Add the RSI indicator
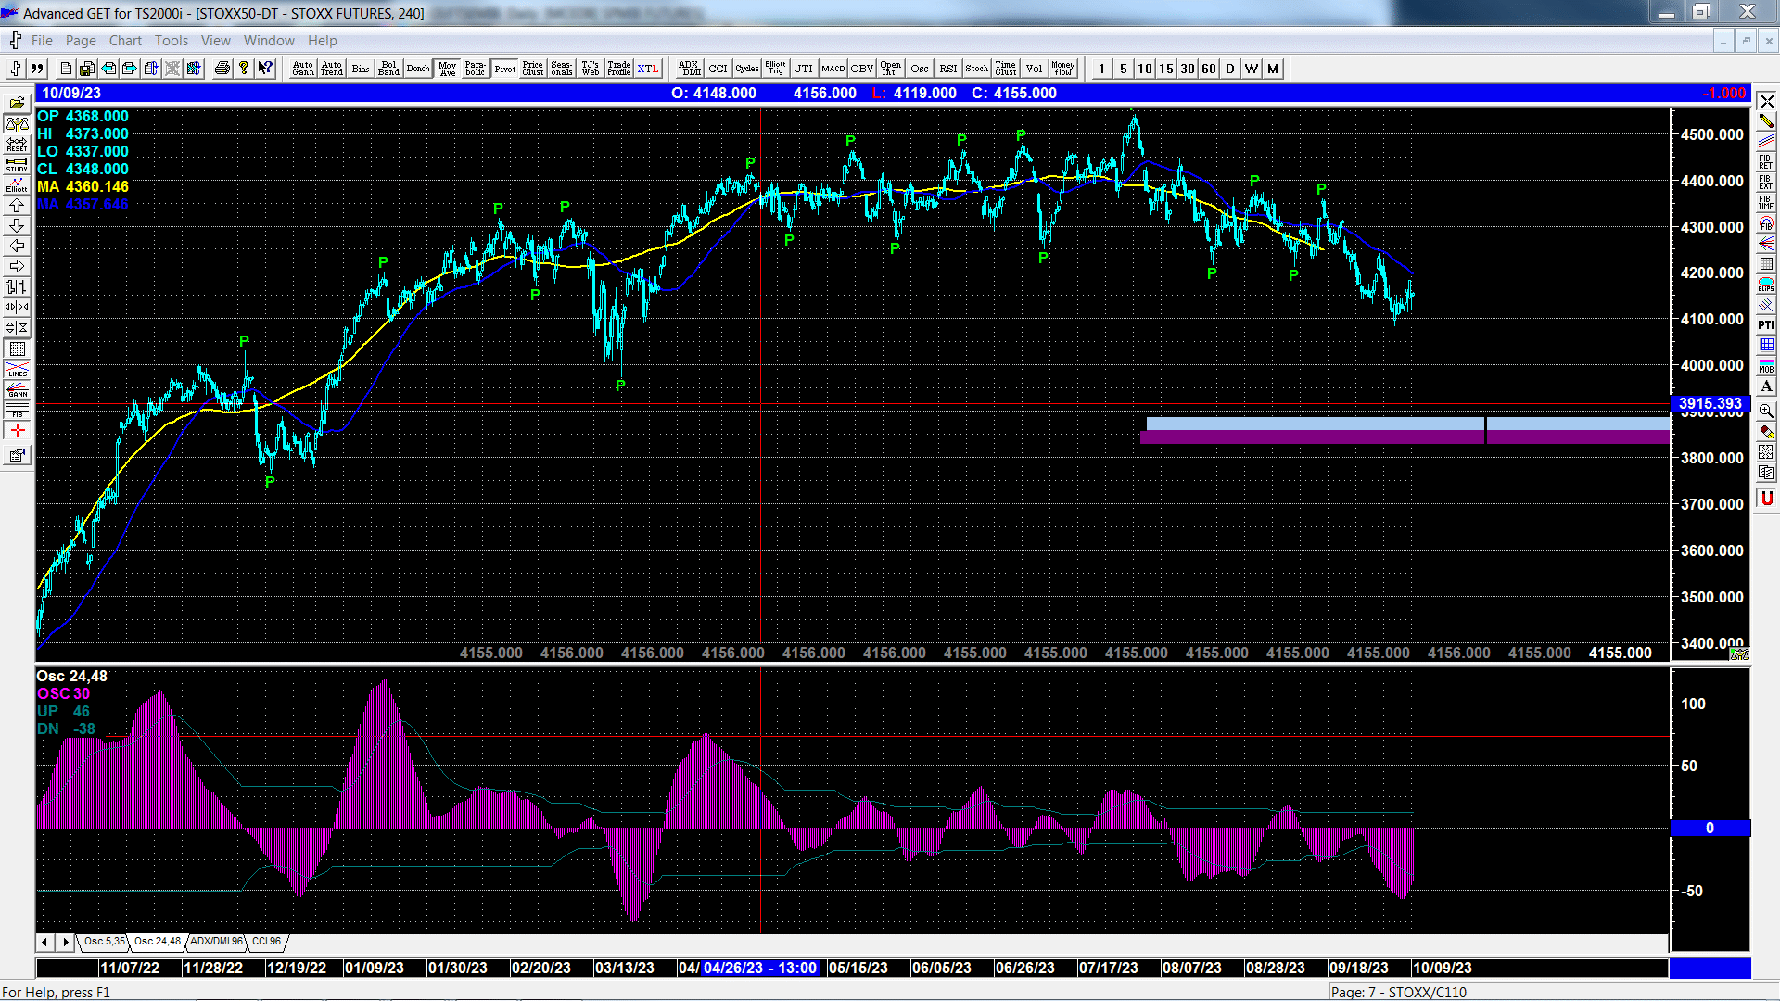Viewport: 1780px width, 1001px height. pos(947,69)
